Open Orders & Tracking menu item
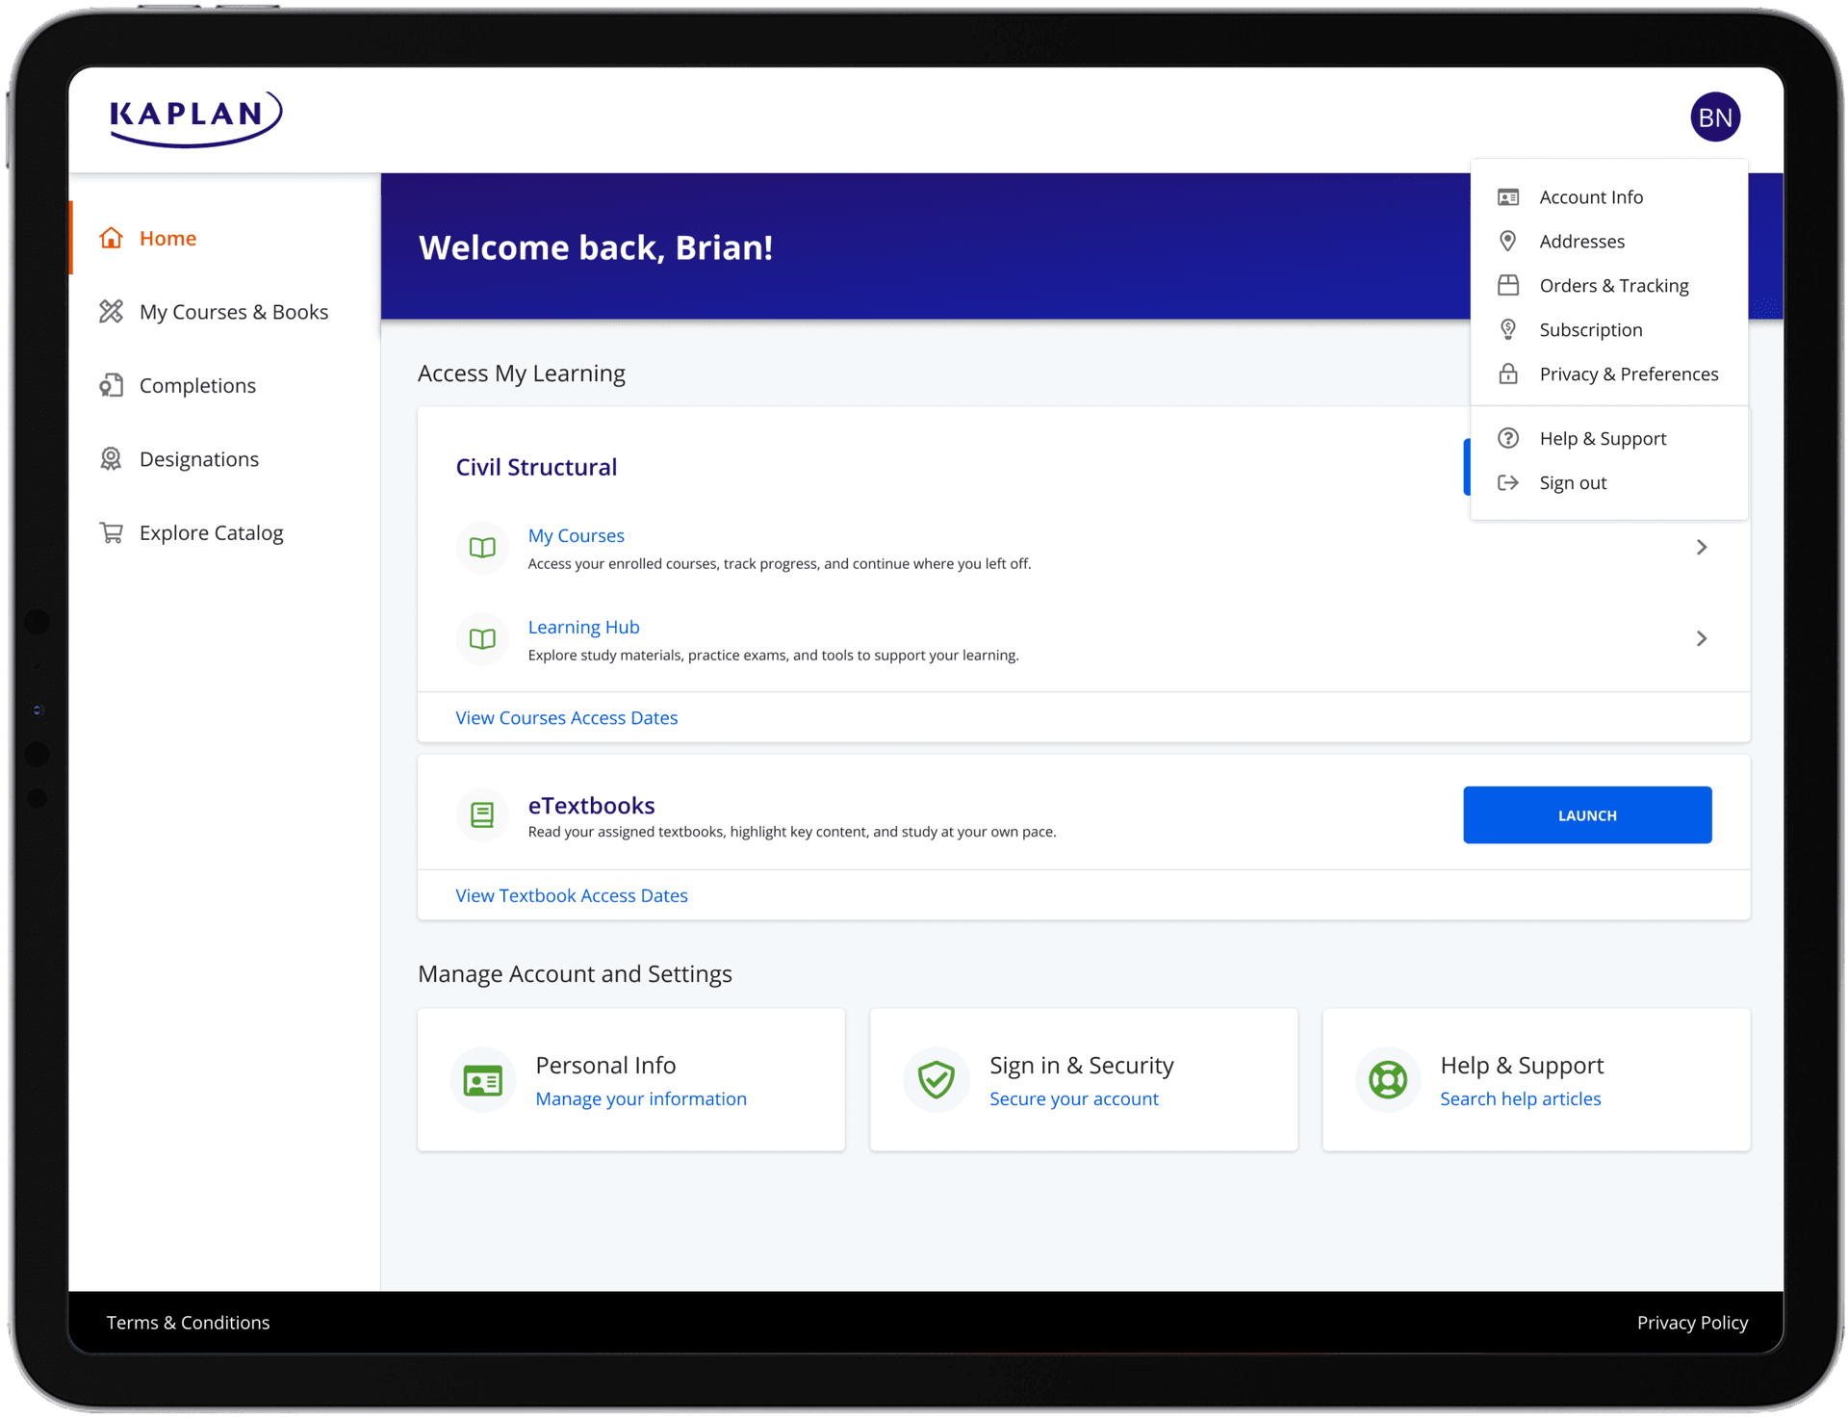Screen dimensions: 1848x1419 (x=1609, y=285)
